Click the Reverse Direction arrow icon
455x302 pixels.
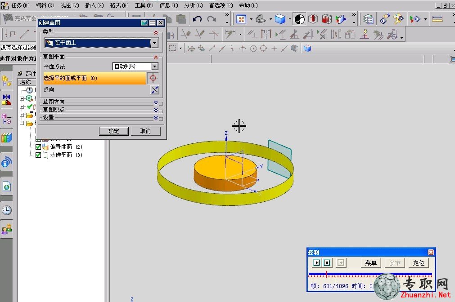(x=155, y=90)
